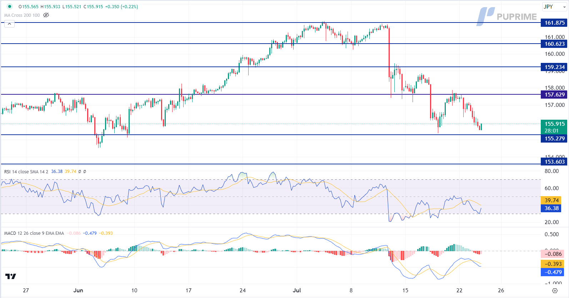Screen dimensions: 569x298
Task: Click the green market status dot
Action: (10, 6)
